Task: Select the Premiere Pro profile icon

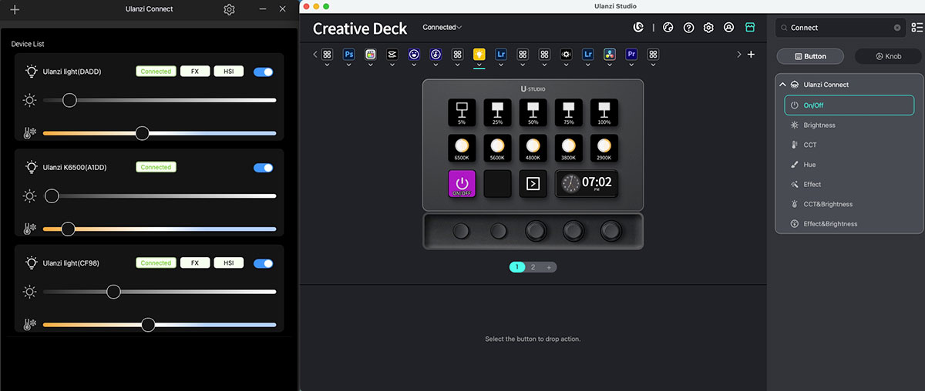Action: pos(631,55)
